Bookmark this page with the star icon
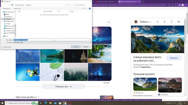 (176, 5)
